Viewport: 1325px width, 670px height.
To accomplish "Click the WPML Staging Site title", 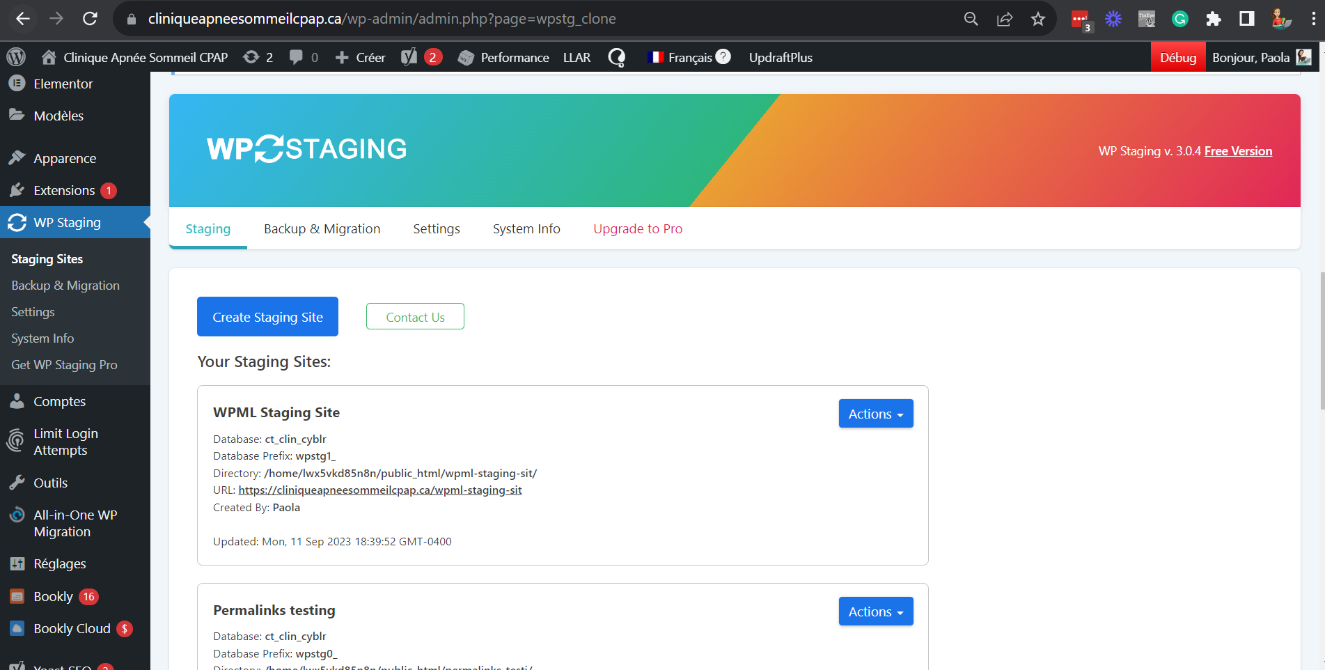I will [x=276, y=412].
